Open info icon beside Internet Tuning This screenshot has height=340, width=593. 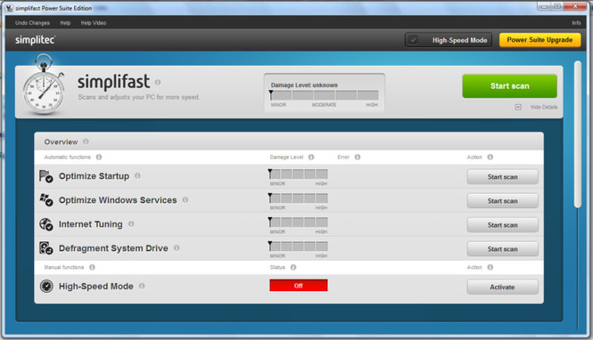pos(131,223)
